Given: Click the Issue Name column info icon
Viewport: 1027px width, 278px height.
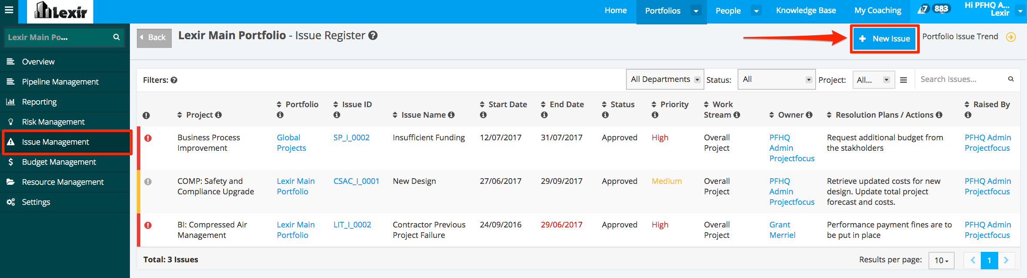Looking at the screenshot, I should pyautogui.click(x=451, y=115).
